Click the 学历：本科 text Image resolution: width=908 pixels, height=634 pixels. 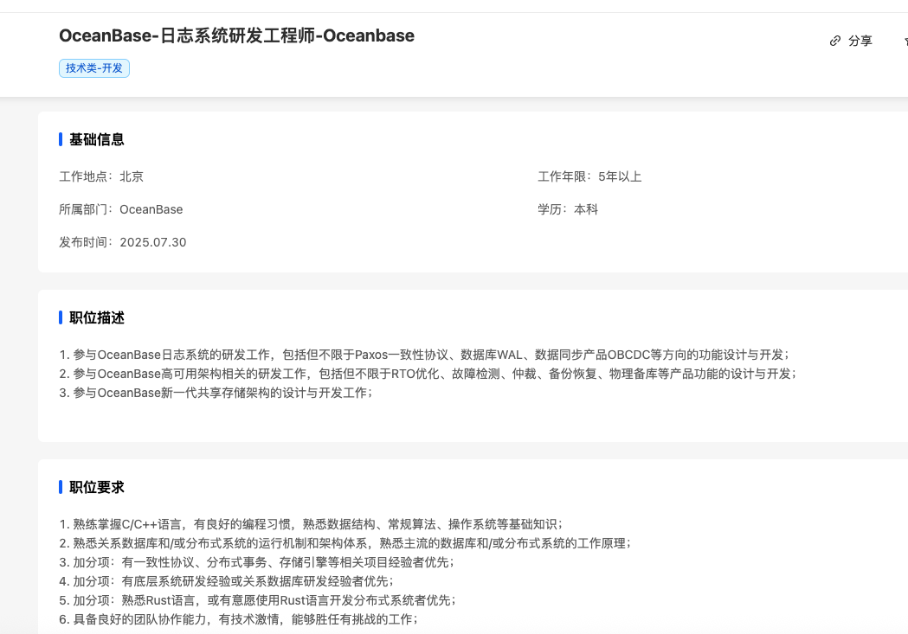click(568, 209)
